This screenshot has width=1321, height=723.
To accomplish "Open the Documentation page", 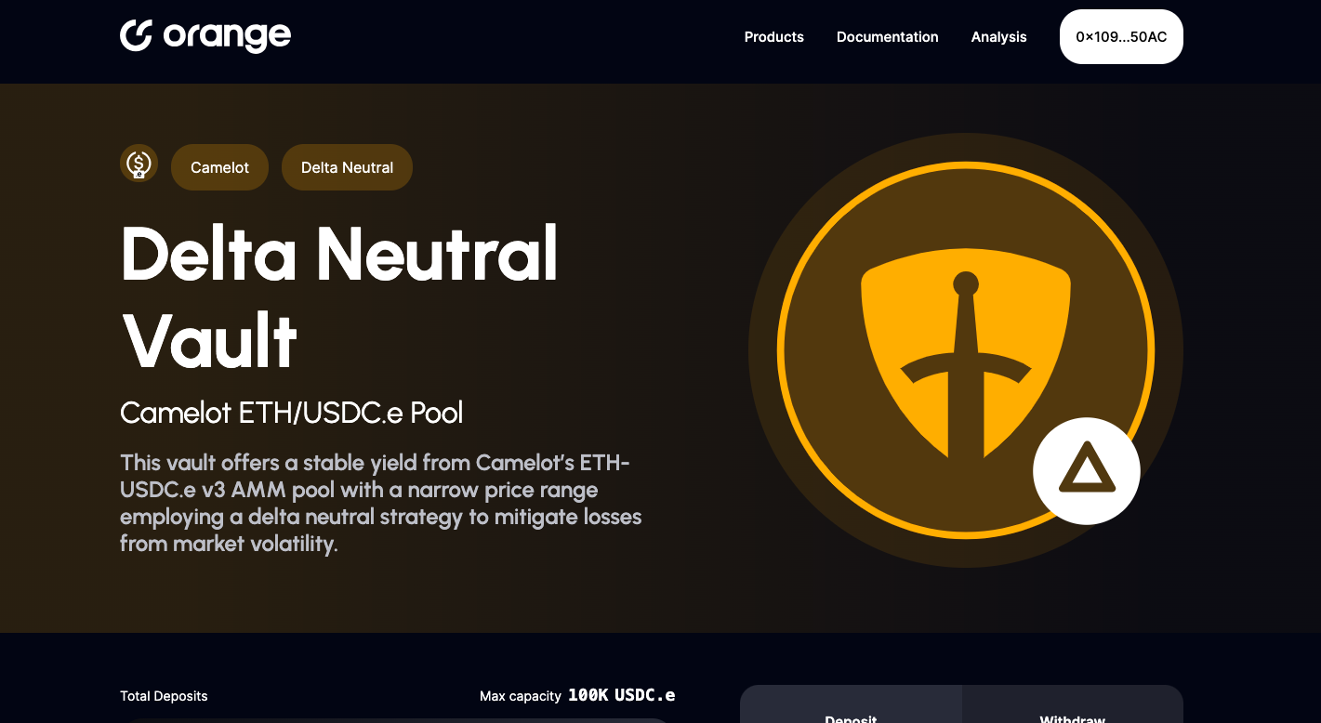I will click(x=888, y=37).
